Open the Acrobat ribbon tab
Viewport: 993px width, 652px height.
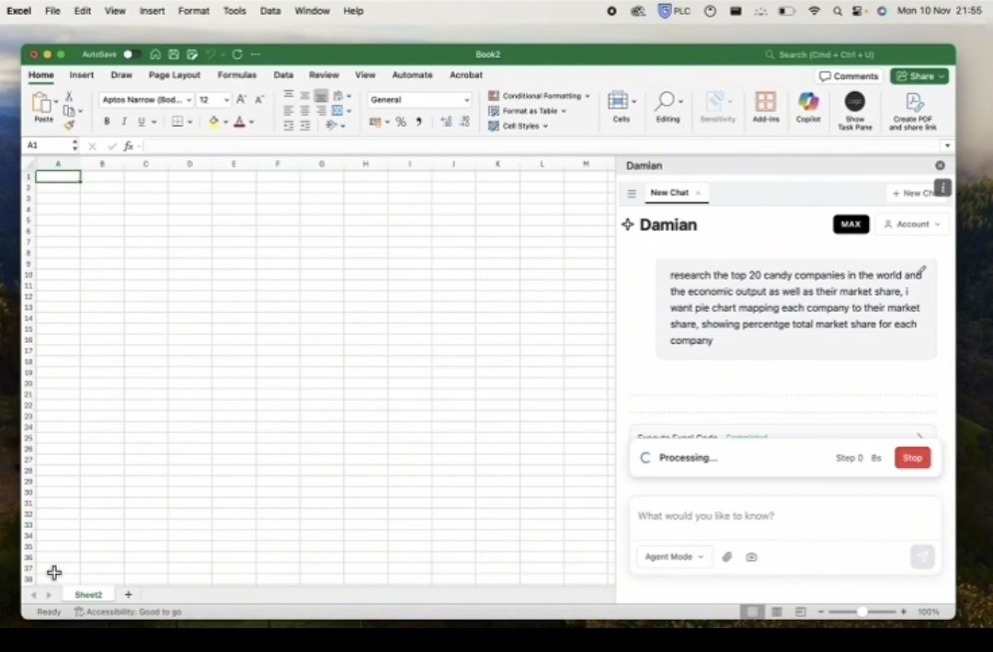pyautogui.click(x=466, y=74)
